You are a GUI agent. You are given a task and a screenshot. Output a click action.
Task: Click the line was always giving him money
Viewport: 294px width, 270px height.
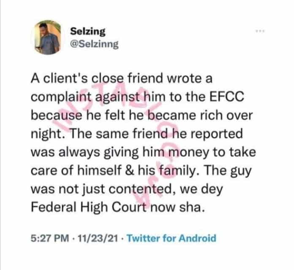pos(143,152)
